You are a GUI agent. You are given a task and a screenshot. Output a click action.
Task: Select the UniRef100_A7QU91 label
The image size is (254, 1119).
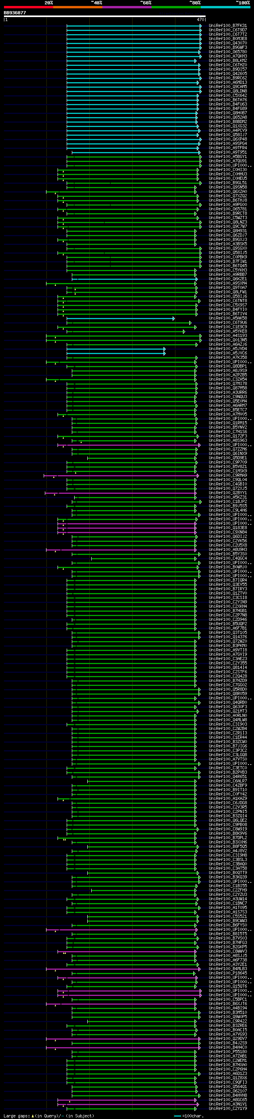pyautogui.click(x=228, y=161)
